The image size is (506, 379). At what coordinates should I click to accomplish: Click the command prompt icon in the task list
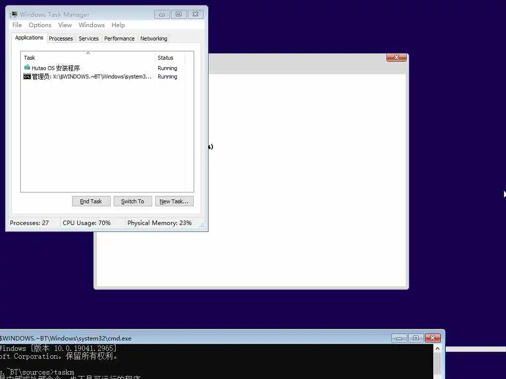tap(27, 76)
